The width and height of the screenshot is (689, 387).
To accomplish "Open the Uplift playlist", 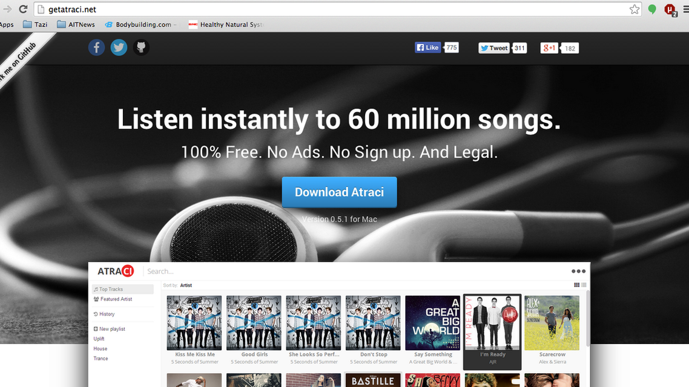I will coord(99,339).
